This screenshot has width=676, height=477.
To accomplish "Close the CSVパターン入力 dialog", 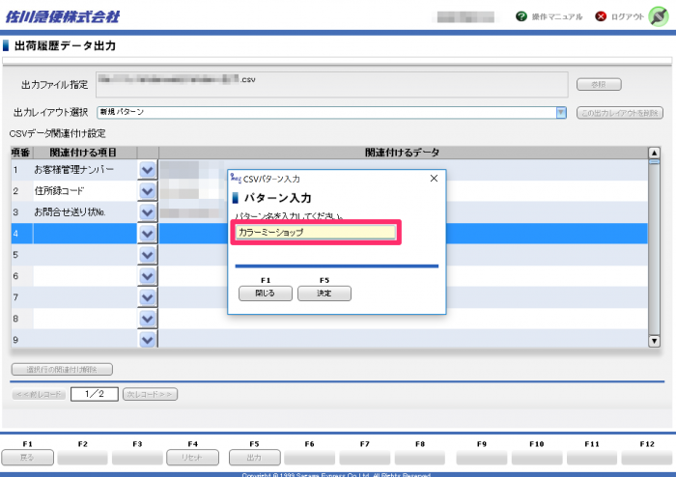I will pyautogui.click(x=435, y=178).
